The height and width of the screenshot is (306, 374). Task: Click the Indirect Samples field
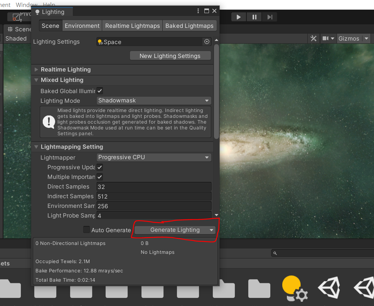154,196
